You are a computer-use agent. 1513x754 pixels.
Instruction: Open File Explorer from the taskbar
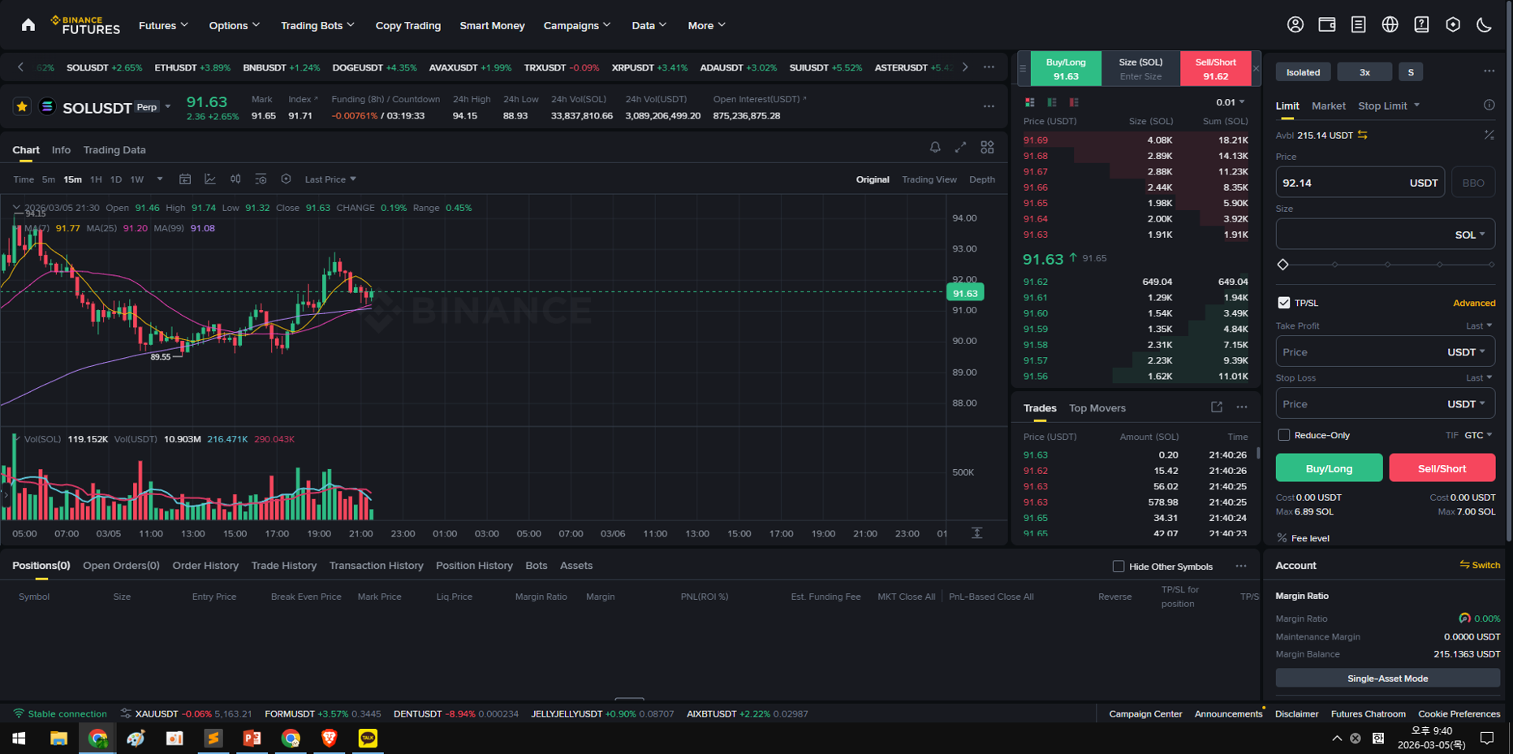pos(58,739)
